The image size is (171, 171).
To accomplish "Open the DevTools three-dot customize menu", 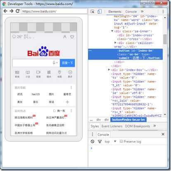I will [x=163, y=12].
